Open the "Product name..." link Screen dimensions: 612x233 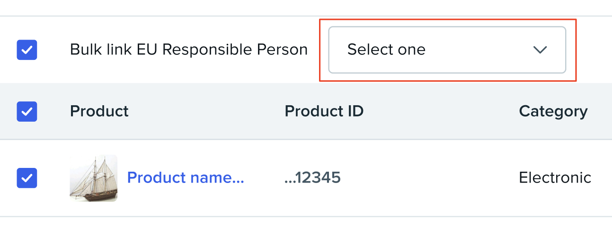pyautogui.click(x=186, y=178)
